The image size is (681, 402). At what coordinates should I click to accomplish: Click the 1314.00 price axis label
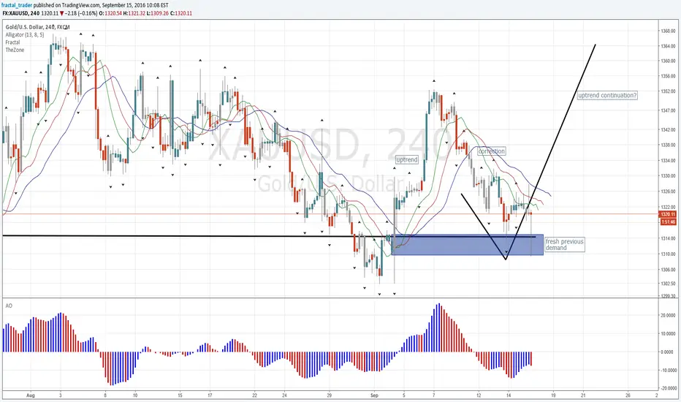point(668,238)
